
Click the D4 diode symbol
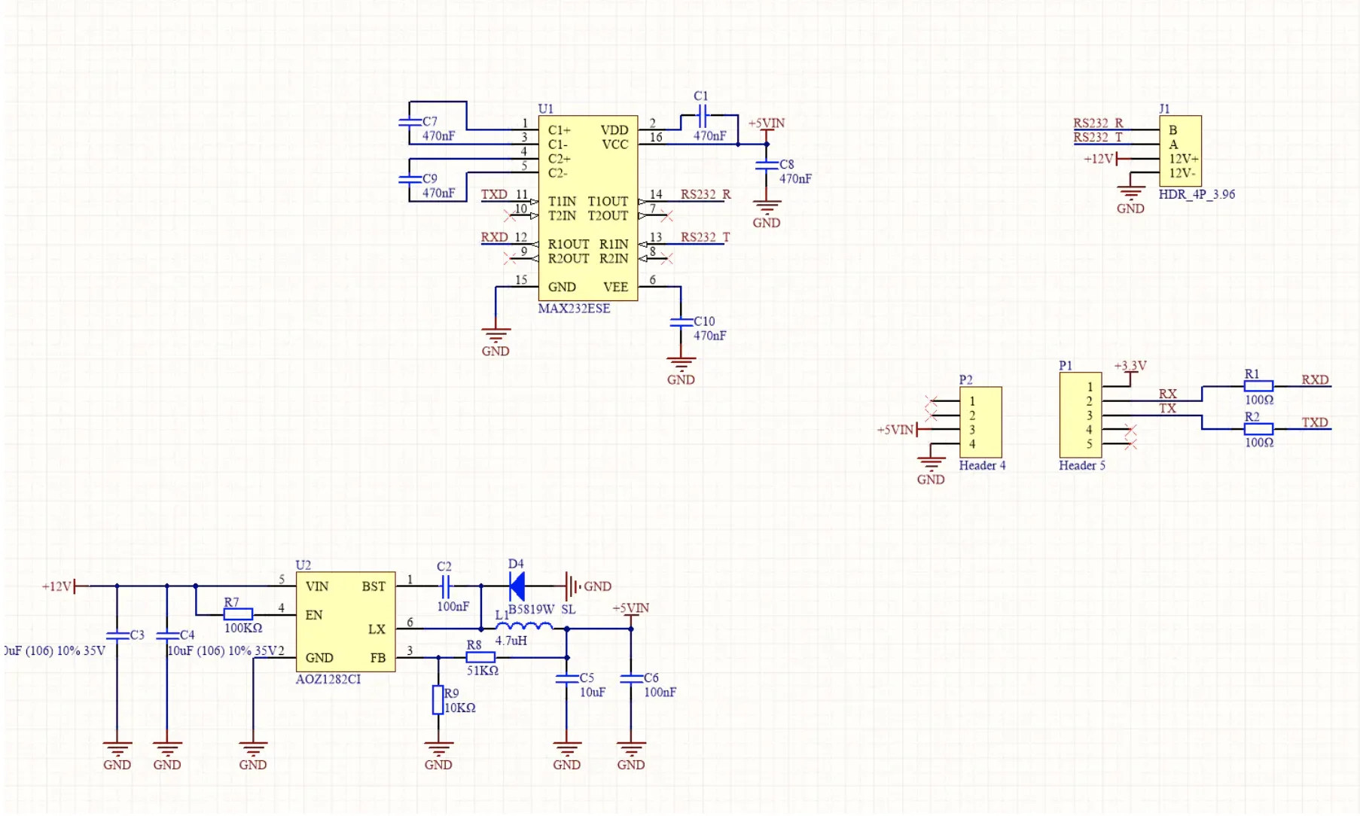coord(517,586)
